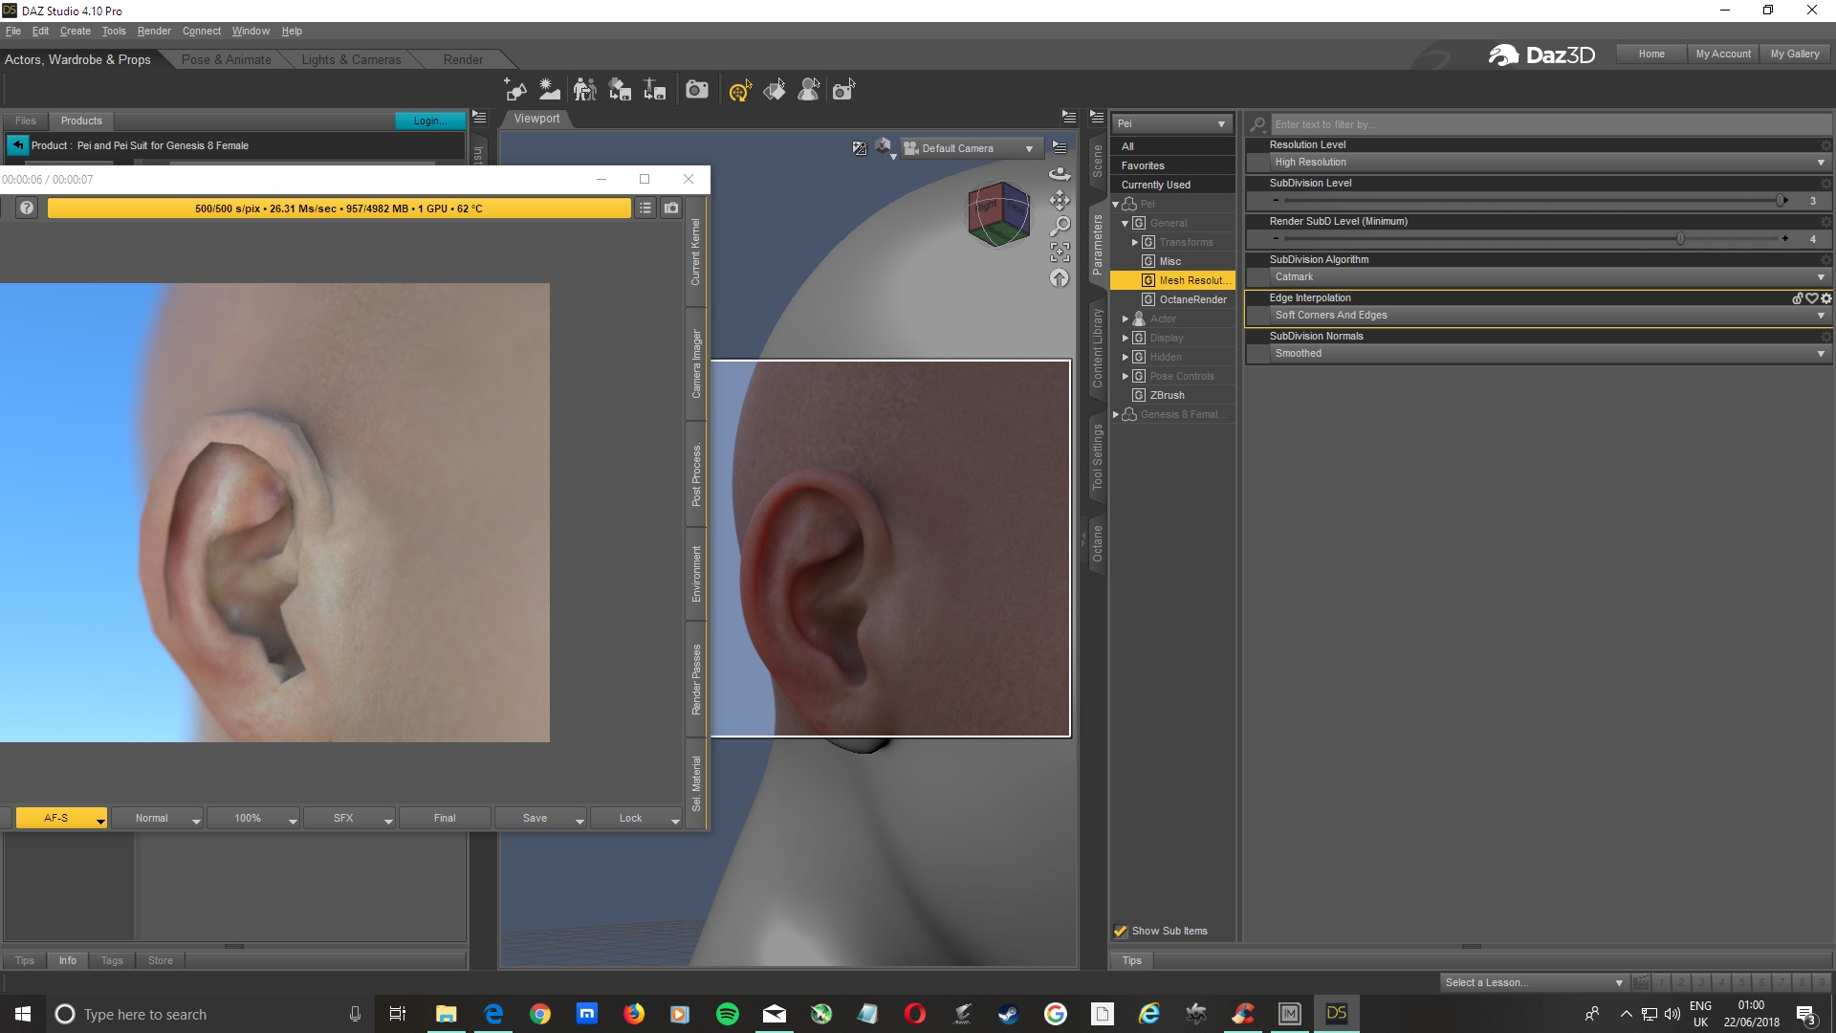Viewport: 1836px width, 1033px height.
Task: Click the Render camera icon in toolbar
Action: [697, 90]
